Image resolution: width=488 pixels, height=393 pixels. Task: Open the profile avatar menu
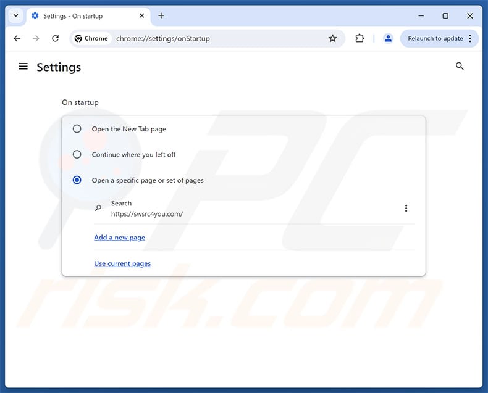coord(388,38)
